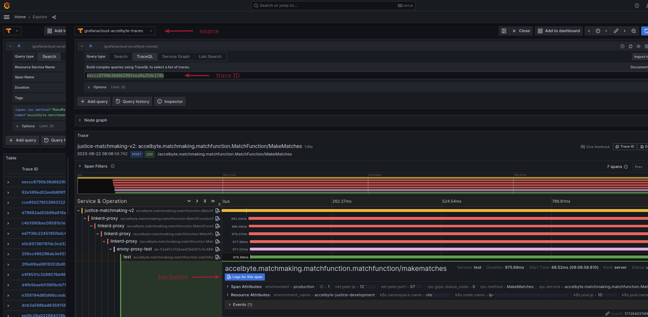Select Service Graph query type
648x317 pixels.
point(176,56)
